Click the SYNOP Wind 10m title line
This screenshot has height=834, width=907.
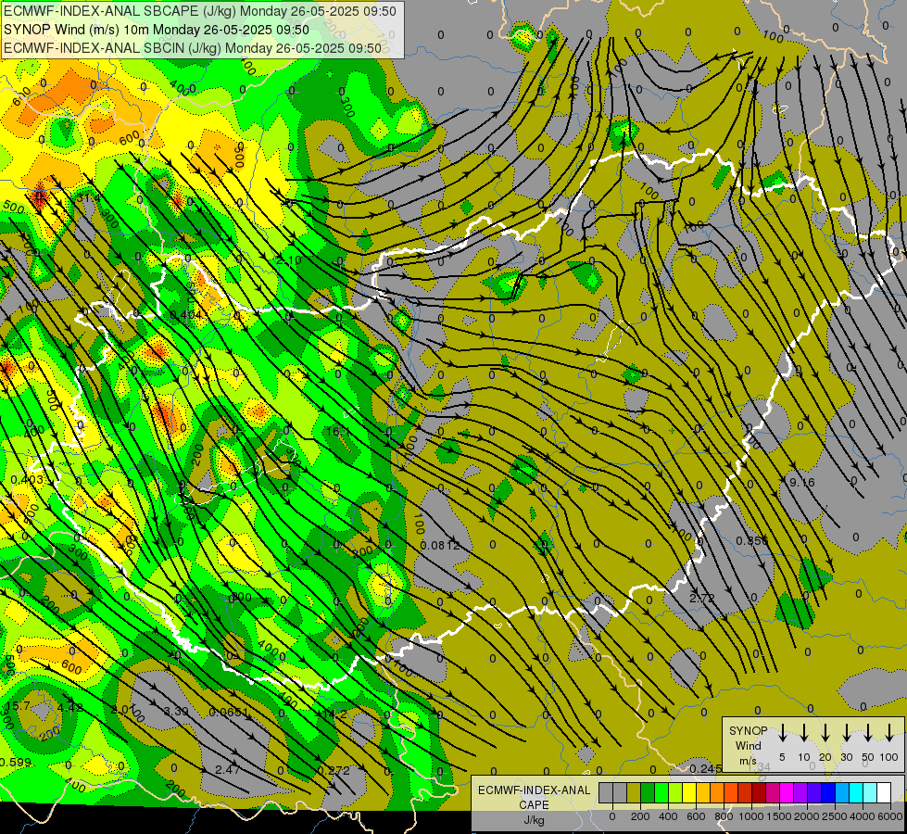coord(157,30)
